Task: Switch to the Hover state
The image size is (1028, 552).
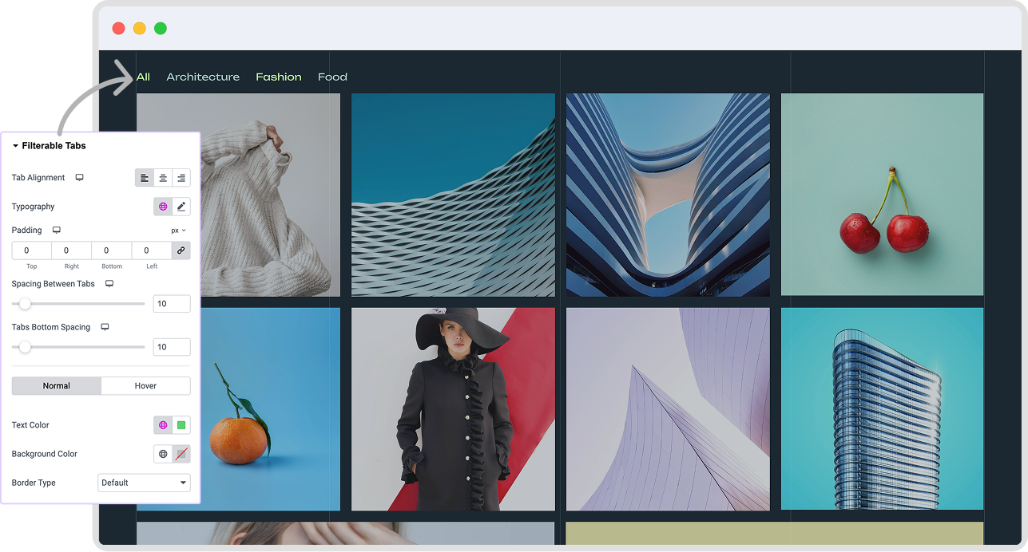Action: [145, 386]
